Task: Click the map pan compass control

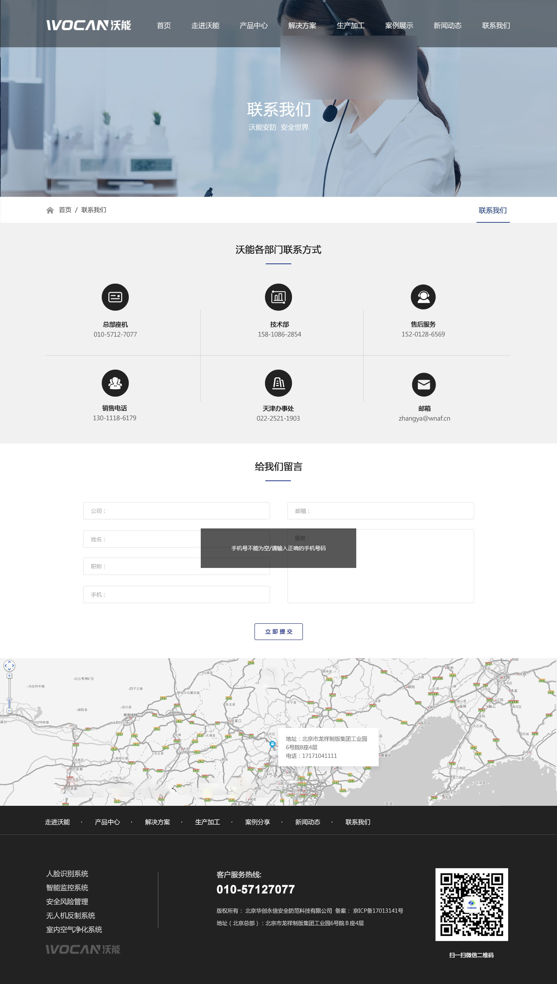Action: click(9, 666)
